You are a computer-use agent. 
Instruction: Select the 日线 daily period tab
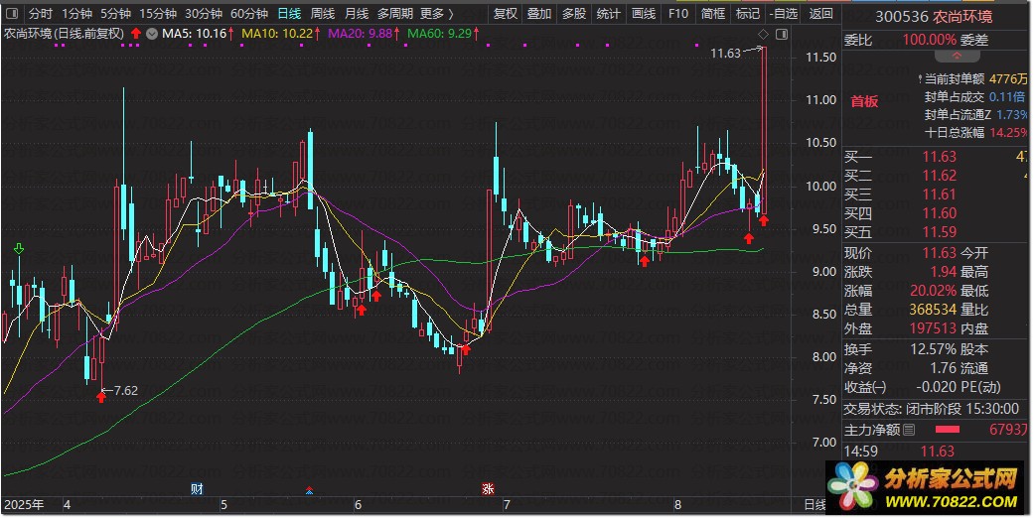point(289,13)
